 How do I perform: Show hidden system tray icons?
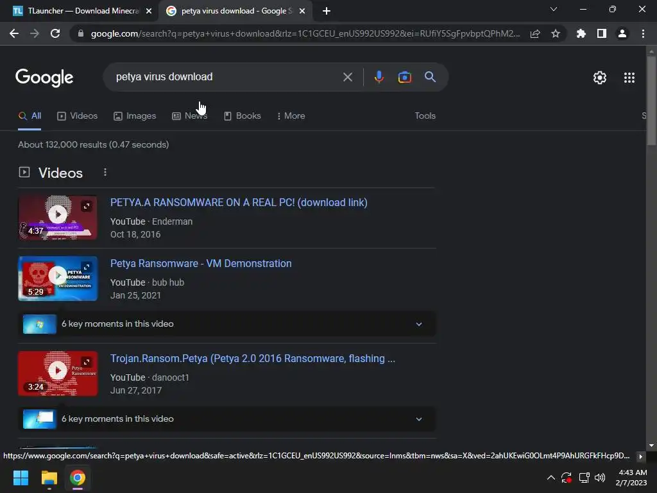click(x=551, y=478)
